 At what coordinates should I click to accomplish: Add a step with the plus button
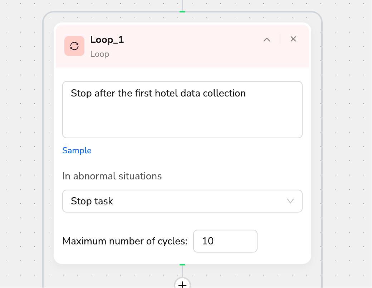[x=182, y=283]
